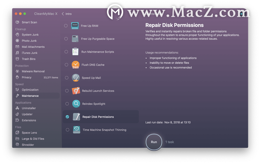Click the Run Maintenance Scripts clipboard icon
This screenshot has height=164, width=260.
75,52
